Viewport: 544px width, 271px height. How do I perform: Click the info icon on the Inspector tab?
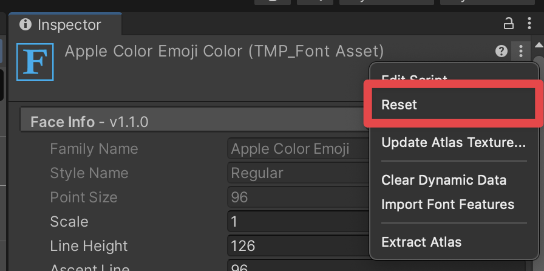click(25, 24)
